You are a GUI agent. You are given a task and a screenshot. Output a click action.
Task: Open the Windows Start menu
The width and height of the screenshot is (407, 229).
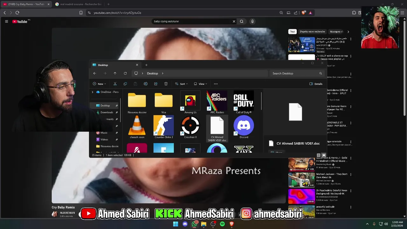click(176, 224)
